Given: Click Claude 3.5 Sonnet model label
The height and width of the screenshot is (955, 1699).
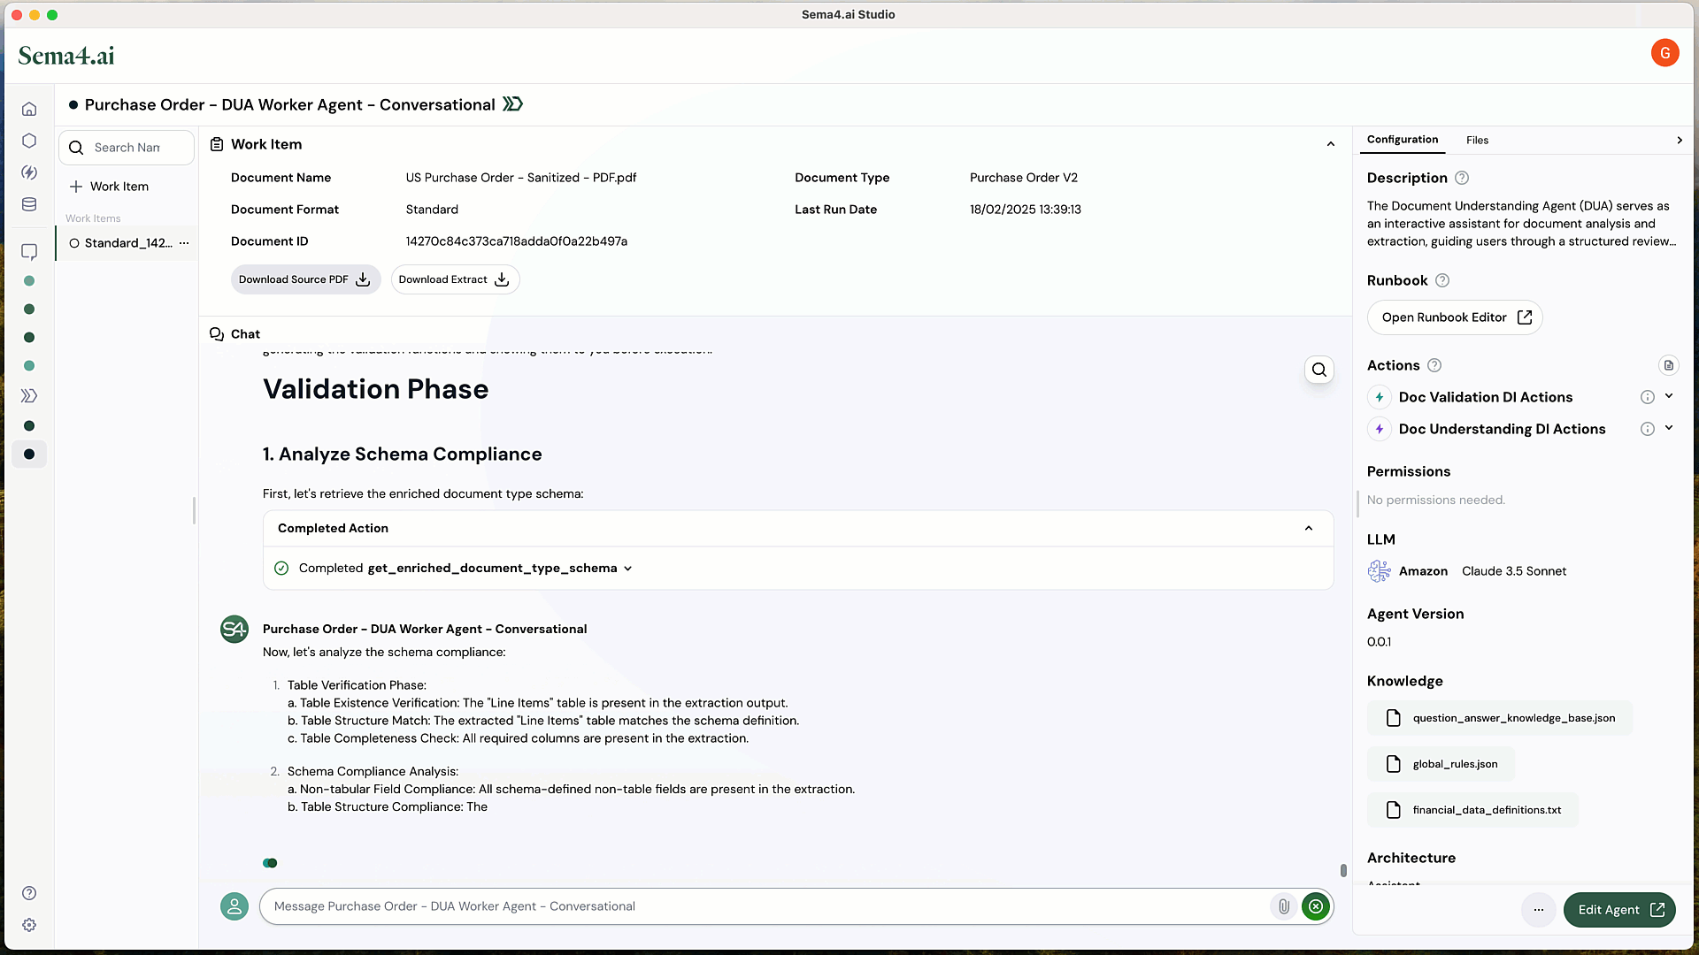Looking at the screenshot, I should click(x=1513, y=571).
